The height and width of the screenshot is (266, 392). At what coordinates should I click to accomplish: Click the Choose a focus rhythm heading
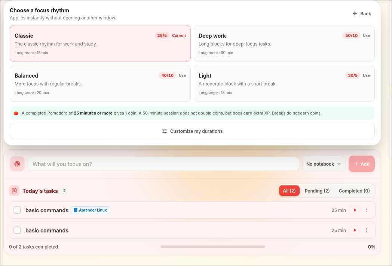(x=39, y=10)
